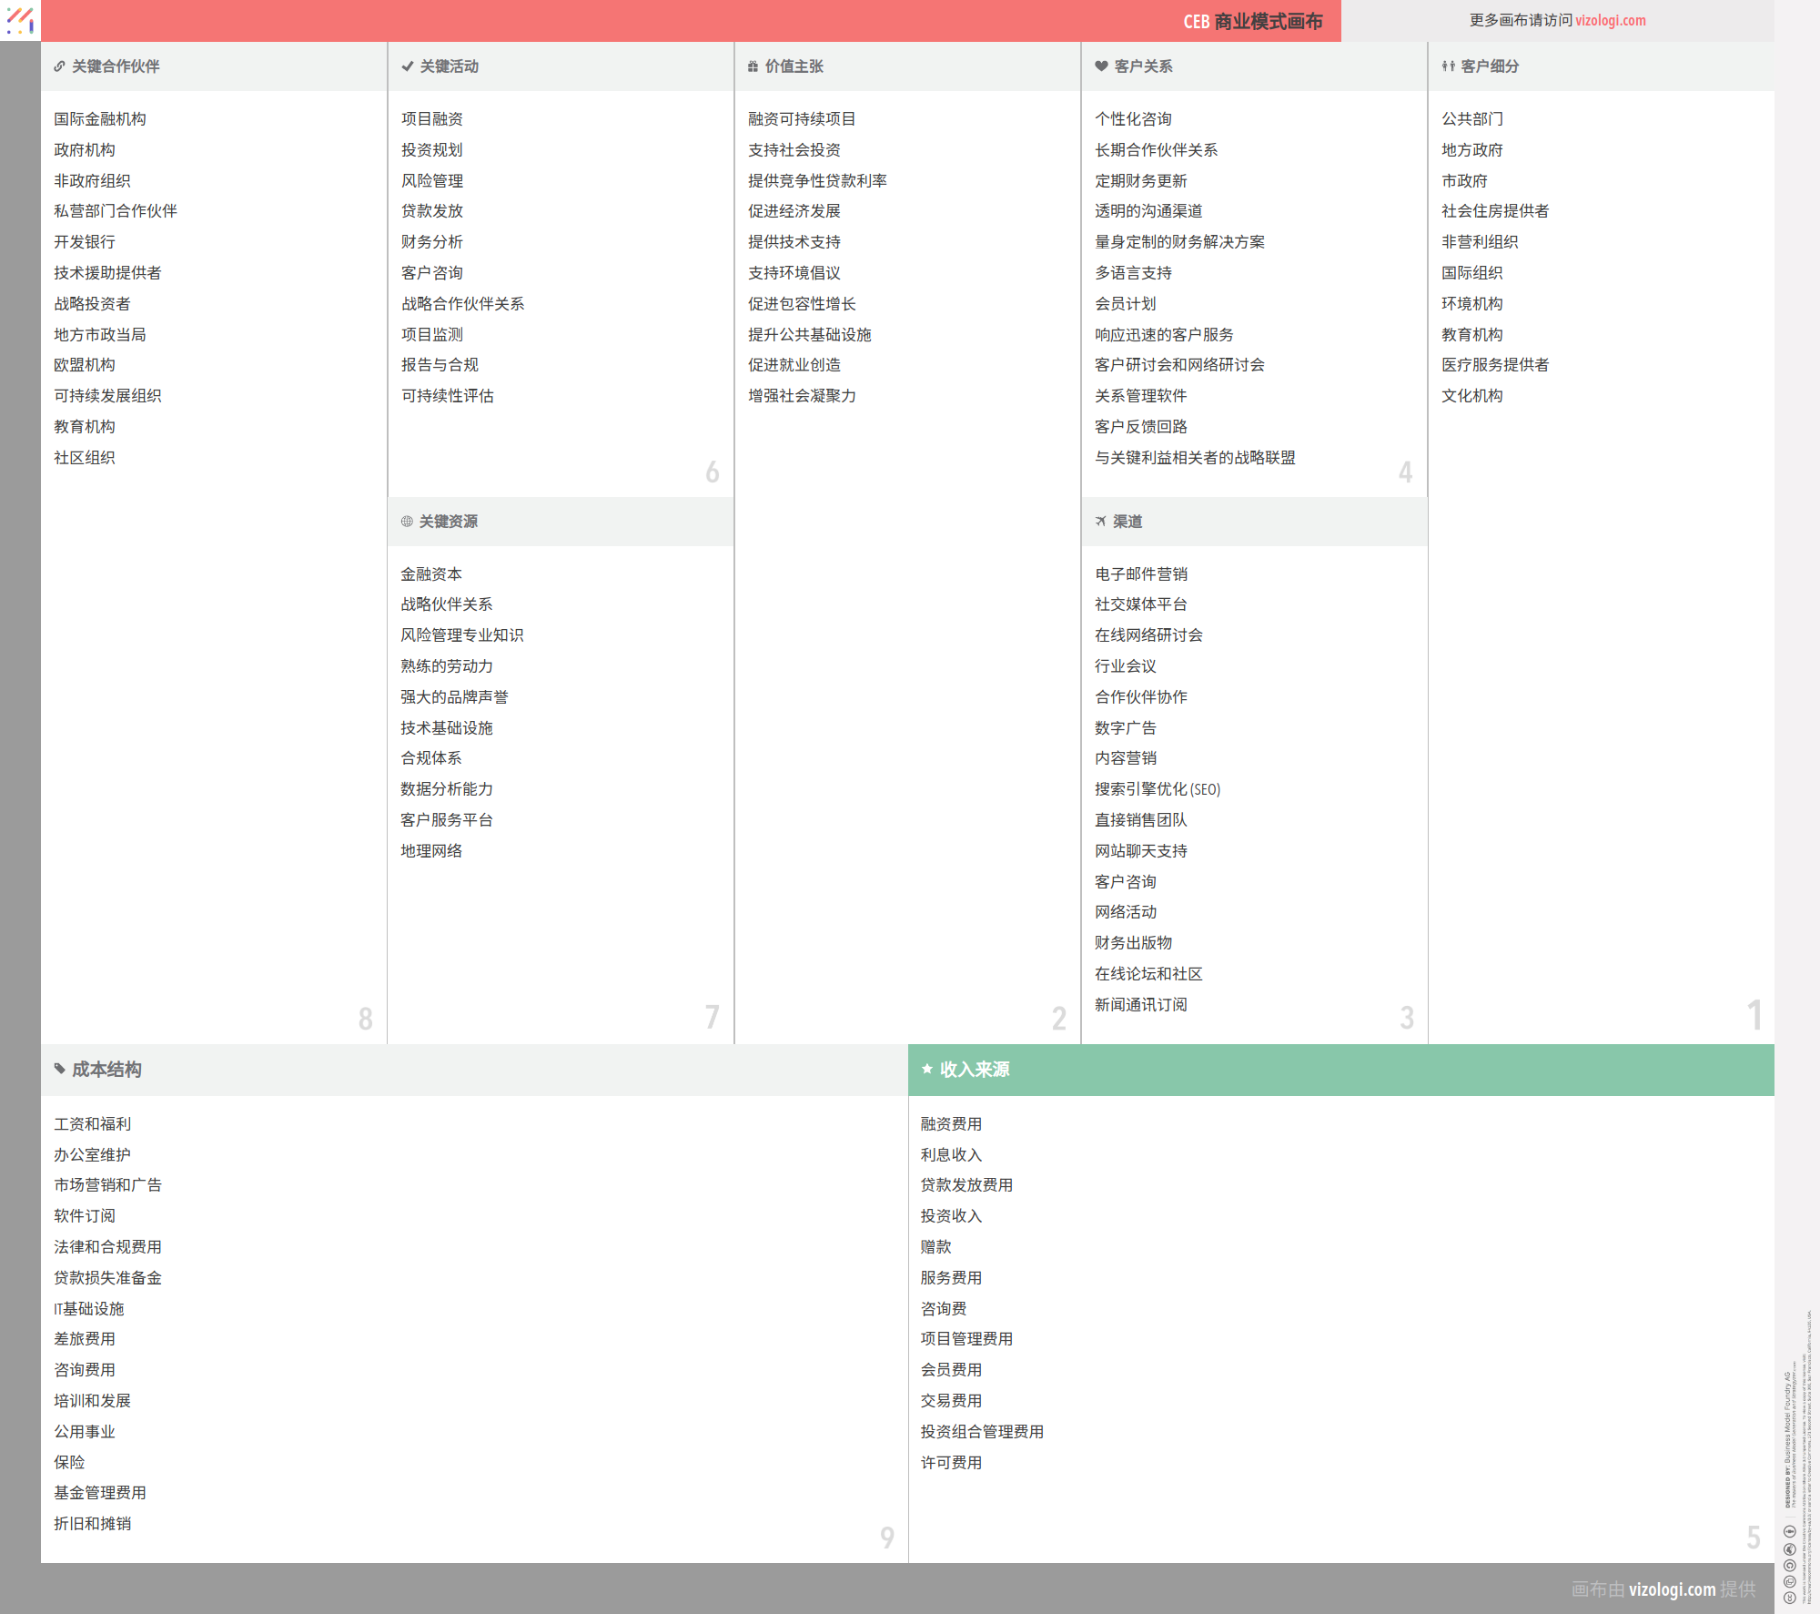This screenshot has width=1820, height=1614.
Task: Click the link icon beside 关键合作伙伴
Action: click(59, 66)
